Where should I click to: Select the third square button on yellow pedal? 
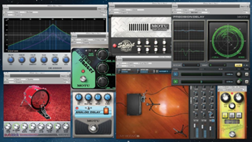[239, 115]
